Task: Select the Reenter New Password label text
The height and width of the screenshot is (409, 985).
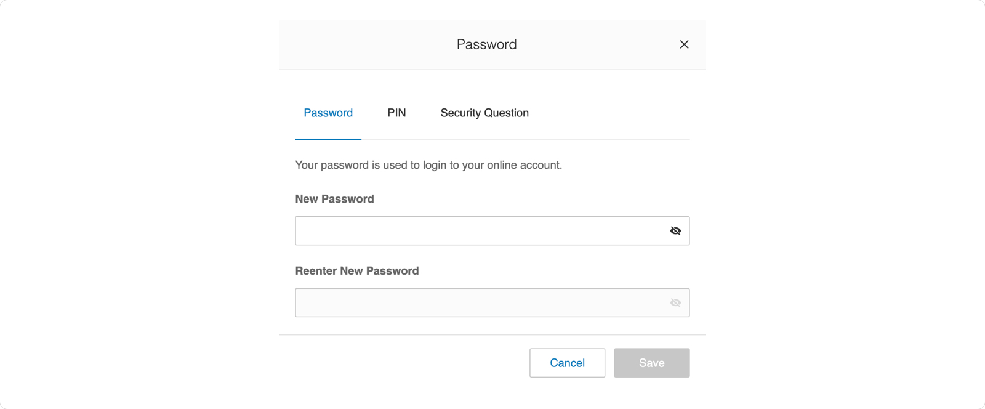Action: pyautogui.click(x=357, y=270)
